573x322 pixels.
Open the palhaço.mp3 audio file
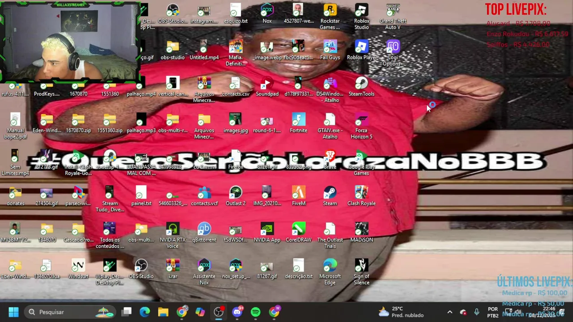pyautogui.click(x=141, y=123)
